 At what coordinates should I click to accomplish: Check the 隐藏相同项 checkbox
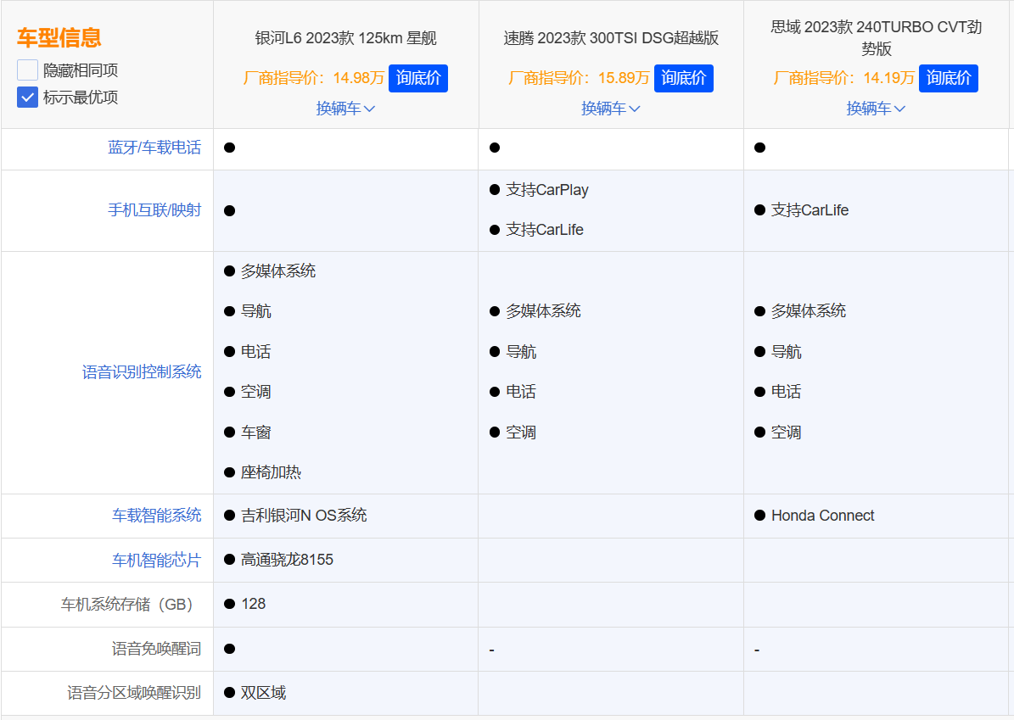(x=28, y=70)
